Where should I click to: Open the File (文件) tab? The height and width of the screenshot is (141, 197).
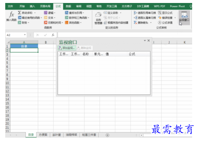click(10, 6)
